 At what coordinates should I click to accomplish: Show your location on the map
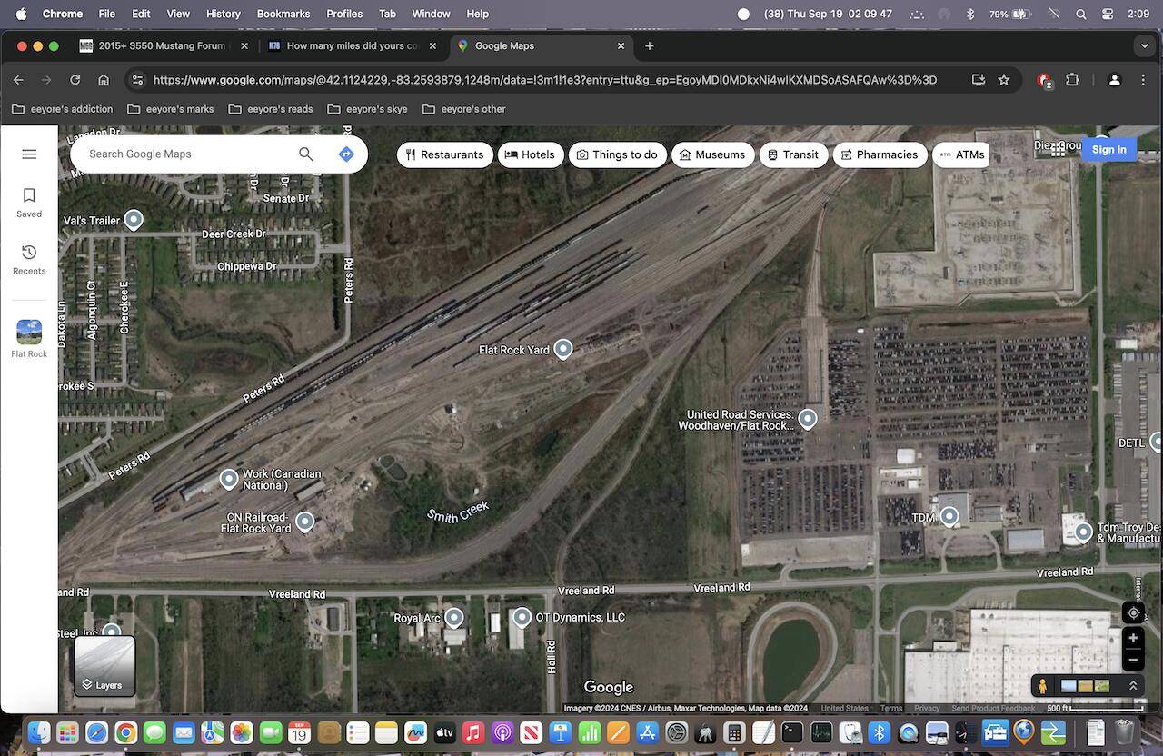1133,613
